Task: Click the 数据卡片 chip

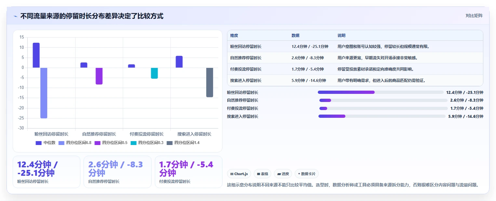Action: (307, 174)
